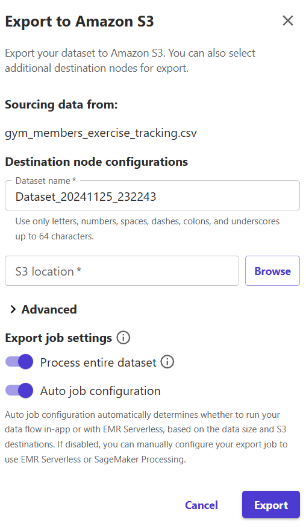Click the Export to Amazon S3 title
Viewport: 306px width, 527px height.
(x=80, y=22)
